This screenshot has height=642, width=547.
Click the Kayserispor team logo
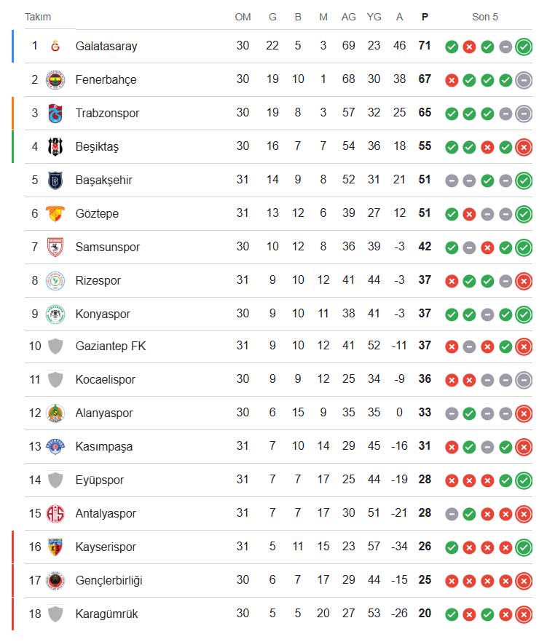pyautogui.click(x=55, y=547)
